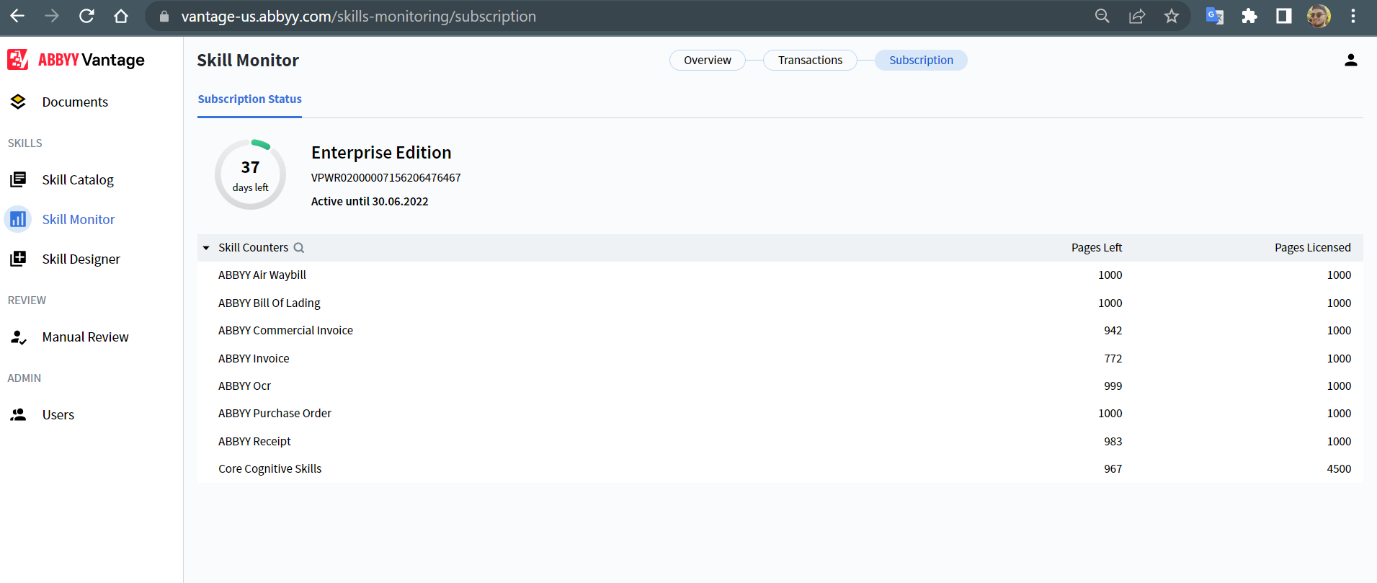Click the Skill Monitor page heading
The width and height of the screenshot is (1377, 583).
coord(248,61)
